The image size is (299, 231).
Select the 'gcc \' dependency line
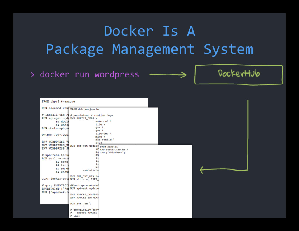tap(100, 131)
